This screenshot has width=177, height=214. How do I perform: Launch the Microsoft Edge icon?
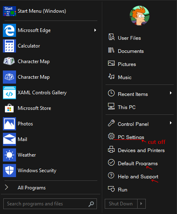point(9,30)
